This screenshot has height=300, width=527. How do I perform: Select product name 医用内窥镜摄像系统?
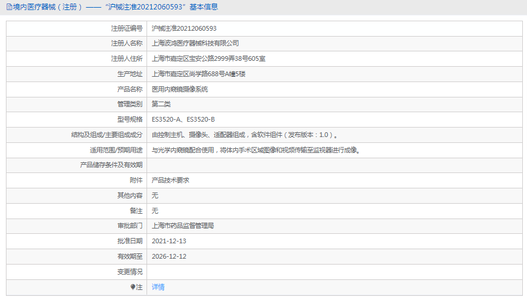pos(180,89)
